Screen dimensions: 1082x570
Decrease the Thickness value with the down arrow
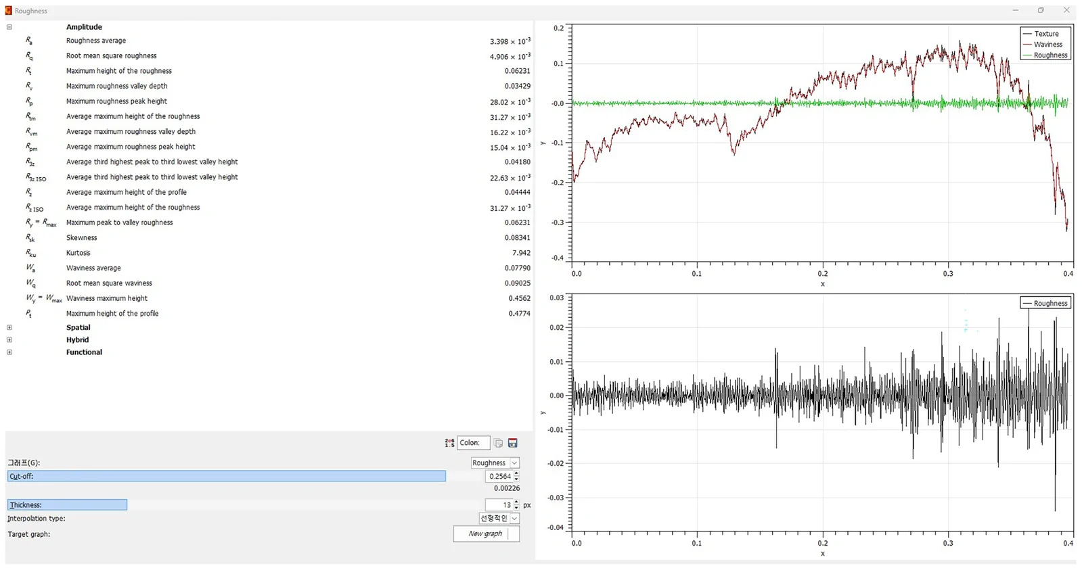516,507
